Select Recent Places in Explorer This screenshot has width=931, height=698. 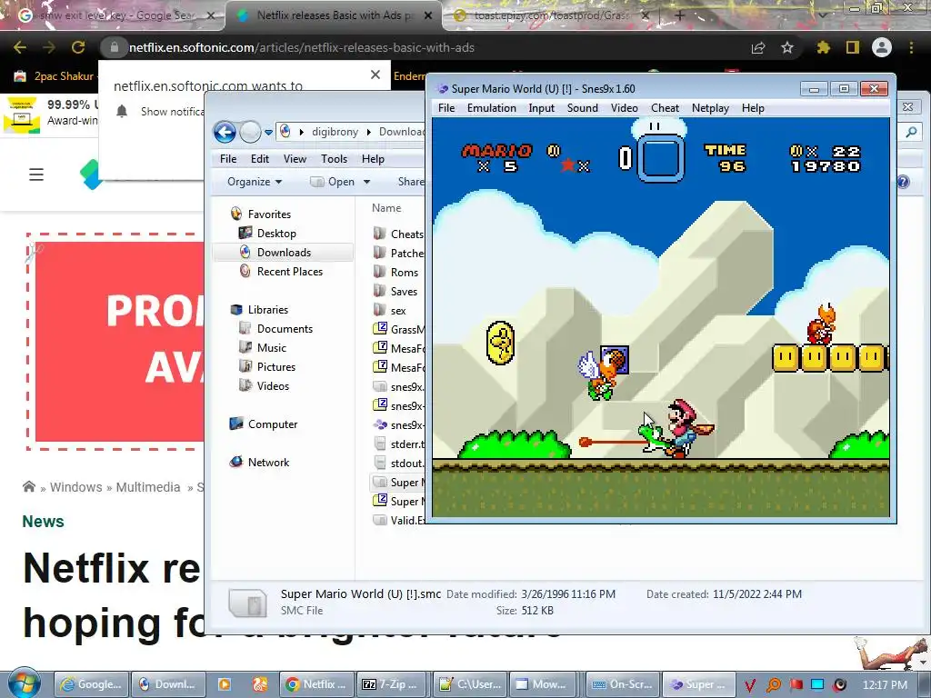(x=289, y=271)
